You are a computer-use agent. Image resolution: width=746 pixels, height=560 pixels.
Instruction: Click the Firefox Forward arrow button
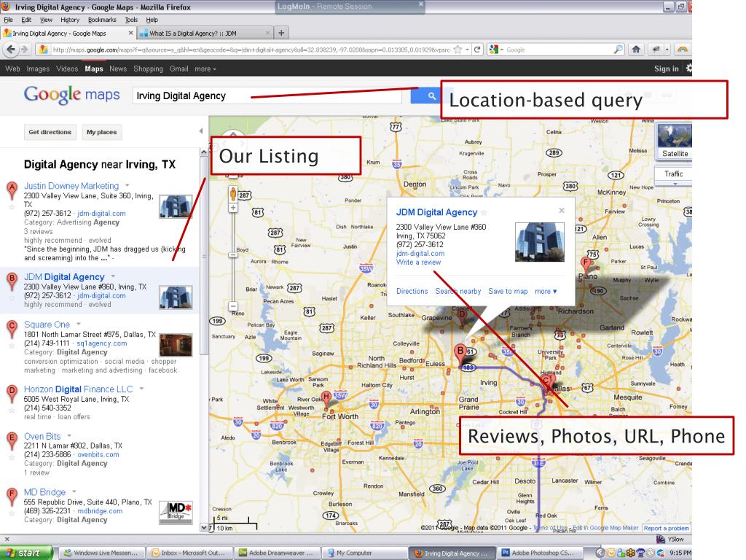coord(24,50)
